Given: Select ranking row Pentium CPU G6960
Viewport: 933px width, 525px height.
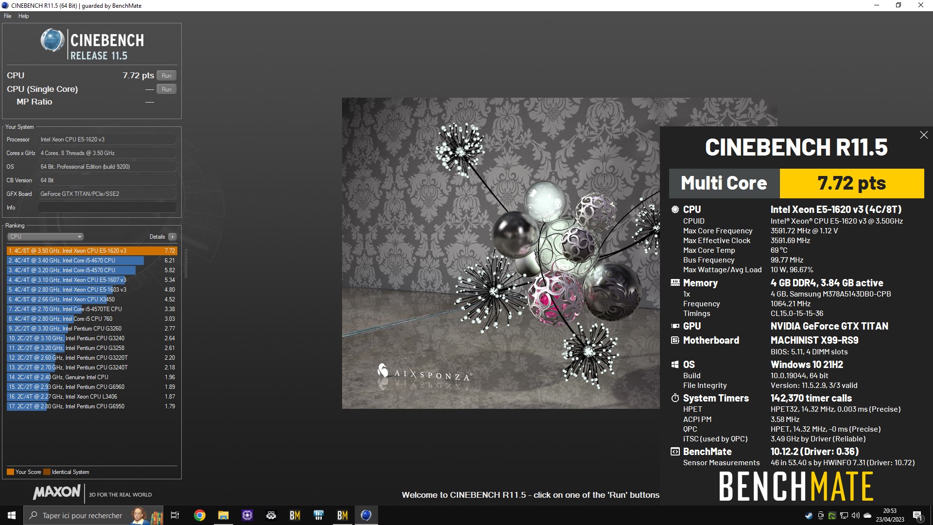Looking at the screenshot, I should [92, 387].
